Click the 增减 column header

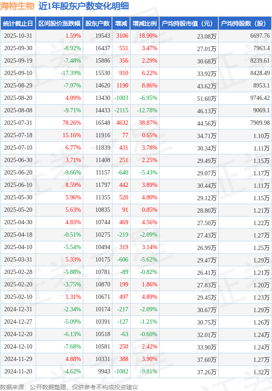pos(121,24)
